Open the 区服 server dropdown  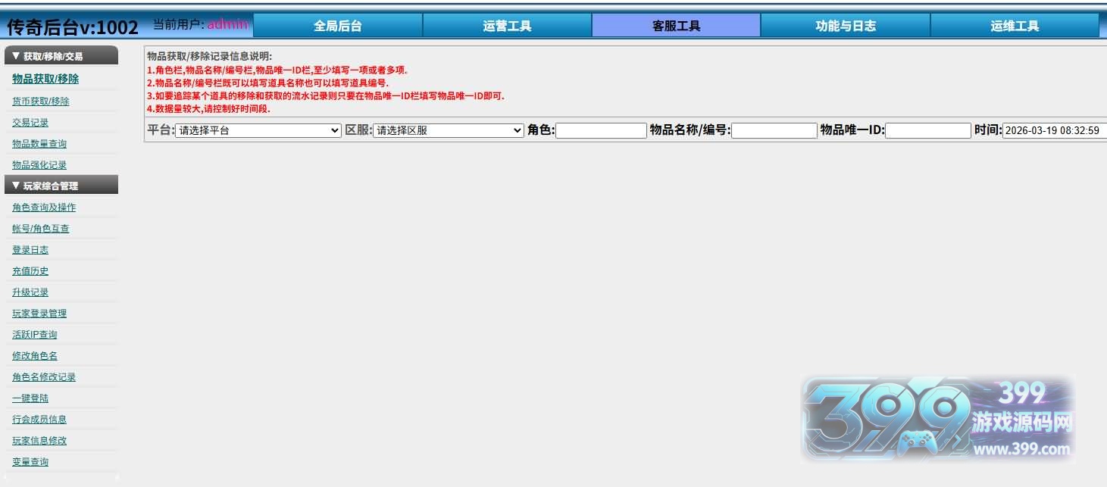tap(449, 130)
